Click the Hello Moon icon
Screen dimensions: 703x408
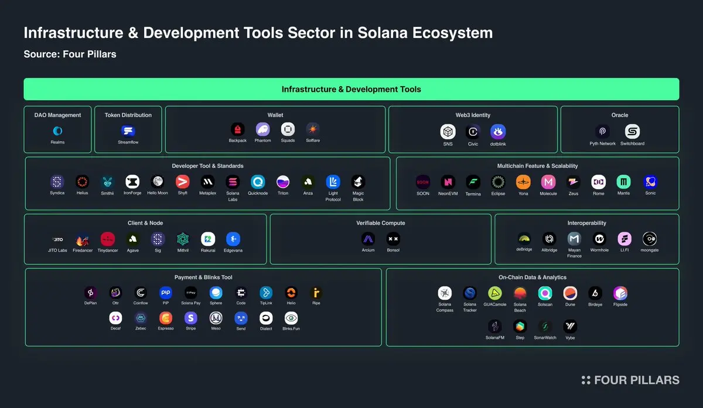coord(157,181)
